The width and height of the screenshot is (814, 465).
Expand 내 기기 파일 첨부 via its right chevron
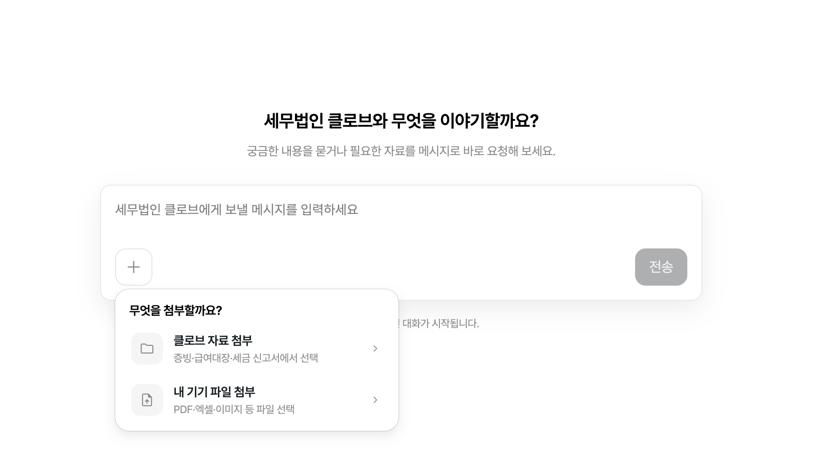(x=375, y=400)
